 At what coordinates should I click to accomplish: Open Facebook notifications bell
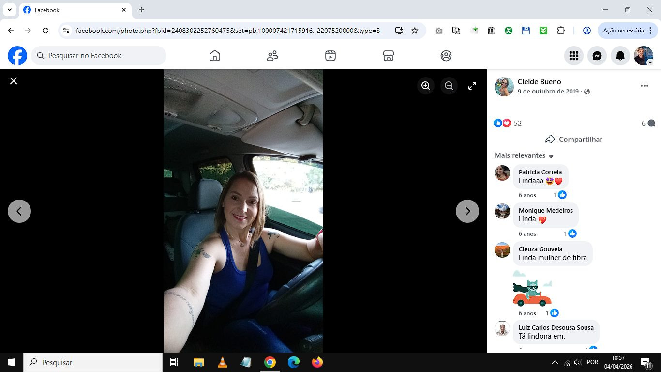coord(620,56)
